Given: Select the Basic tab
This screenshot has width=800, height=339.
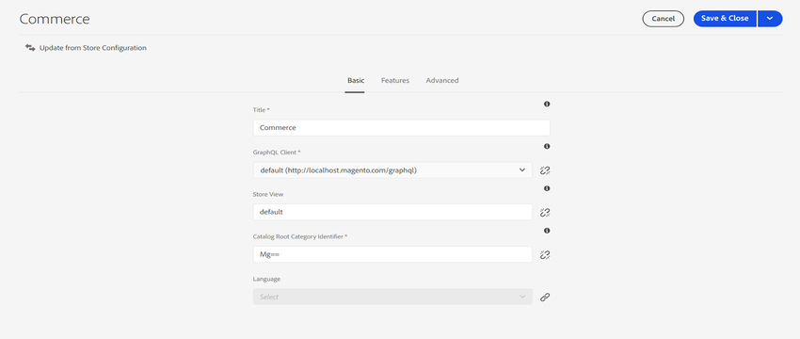Looking at the screenshot, I should point(356,80).
